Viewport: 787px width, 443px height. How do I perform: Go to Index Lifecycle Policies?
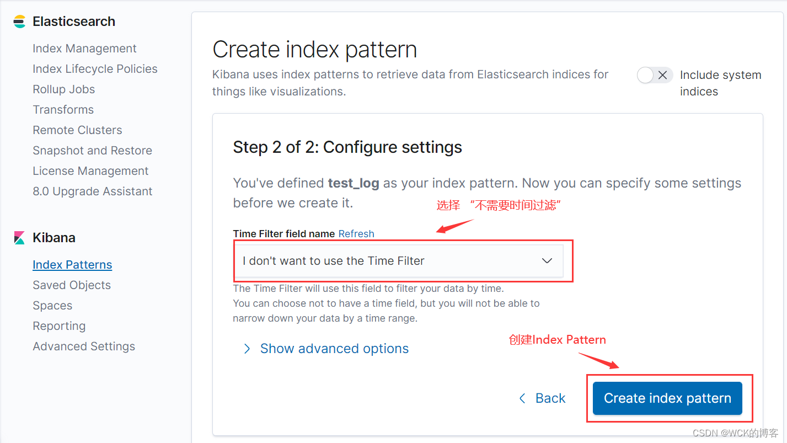(x=95, y=69)
